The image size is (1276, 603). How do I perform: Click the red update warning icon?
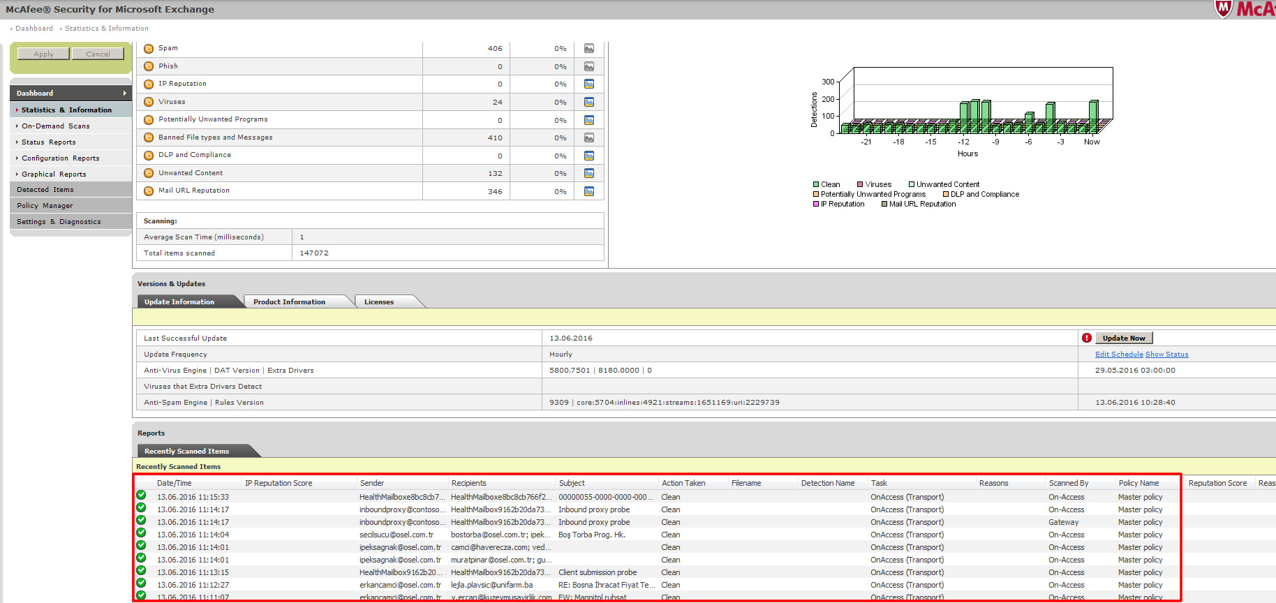click(x=1087, y=338)
